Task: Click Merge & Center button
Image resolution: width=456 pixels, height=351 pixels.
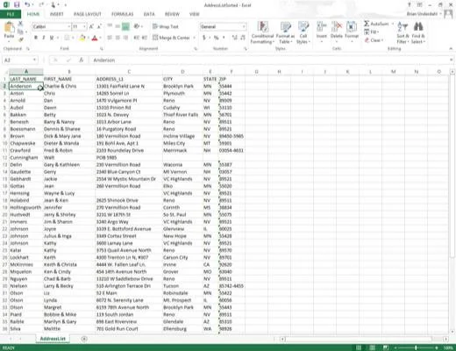Action: point(172,38)
